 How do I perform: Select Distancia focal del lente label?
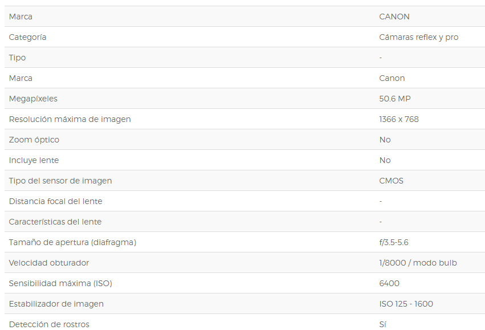[x=56, y=201]
